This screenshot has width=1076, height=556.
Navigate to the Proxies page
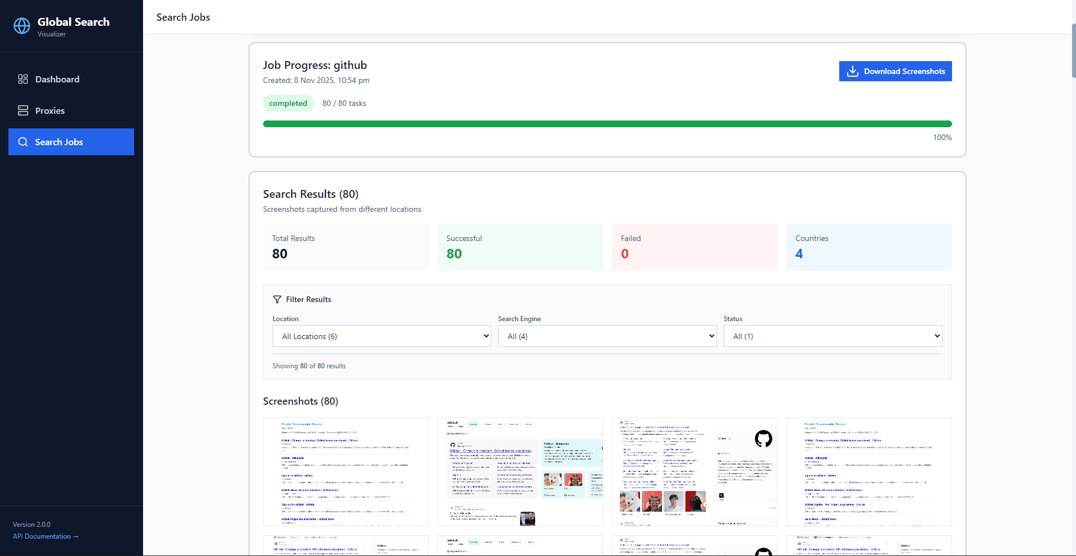coord(50,110)
